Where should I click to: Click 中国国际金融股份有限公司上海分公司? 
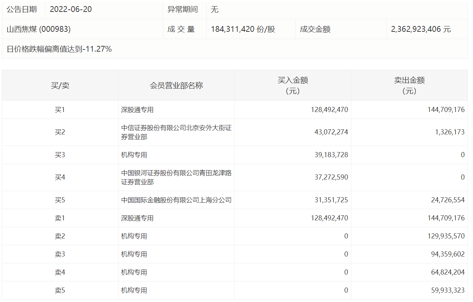click(x=176, y=200)
